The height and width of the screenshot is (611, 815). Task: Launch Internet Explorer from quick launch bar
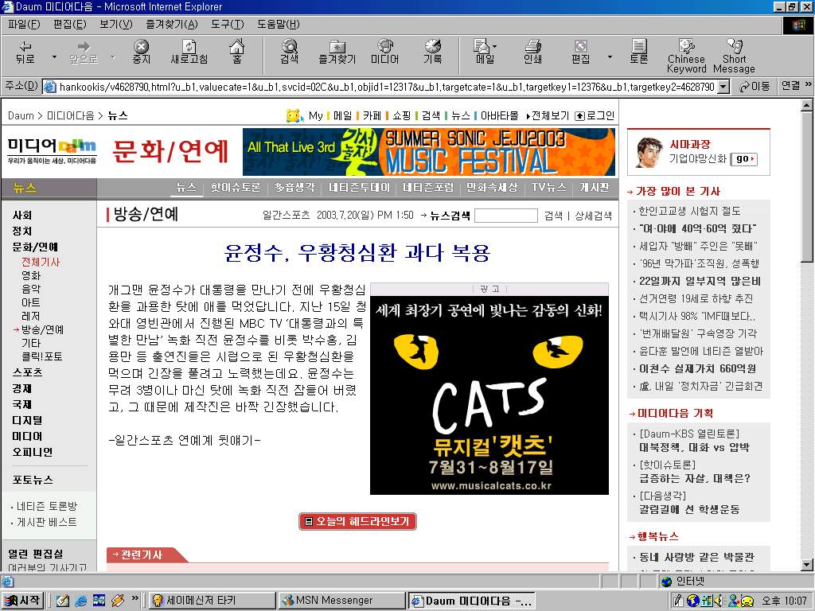coord(81,601)
